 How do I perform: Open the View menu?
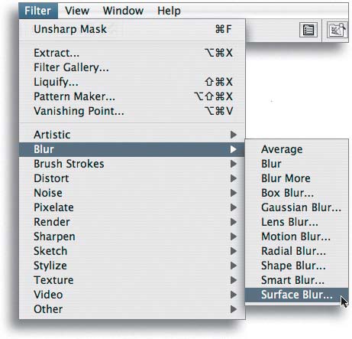pyautogui.click(x=77, y=11)
